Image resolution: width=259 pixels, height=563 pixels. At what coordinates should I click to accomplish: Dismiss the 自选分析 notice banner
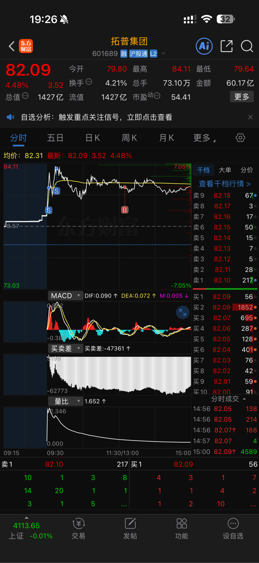(250, 117)
